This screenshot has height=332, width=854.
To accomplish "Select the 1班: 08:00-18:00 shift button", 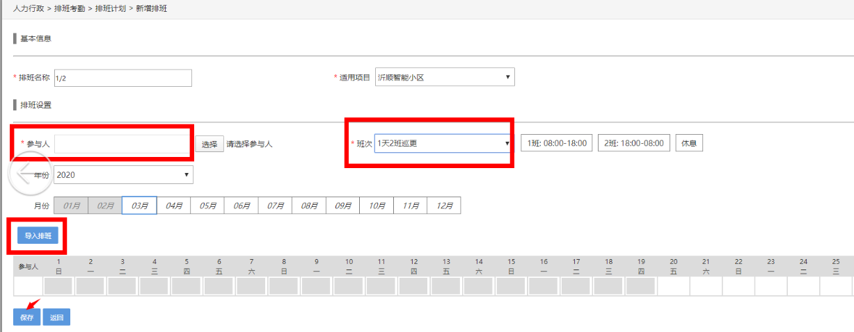I will coord(557,143).
